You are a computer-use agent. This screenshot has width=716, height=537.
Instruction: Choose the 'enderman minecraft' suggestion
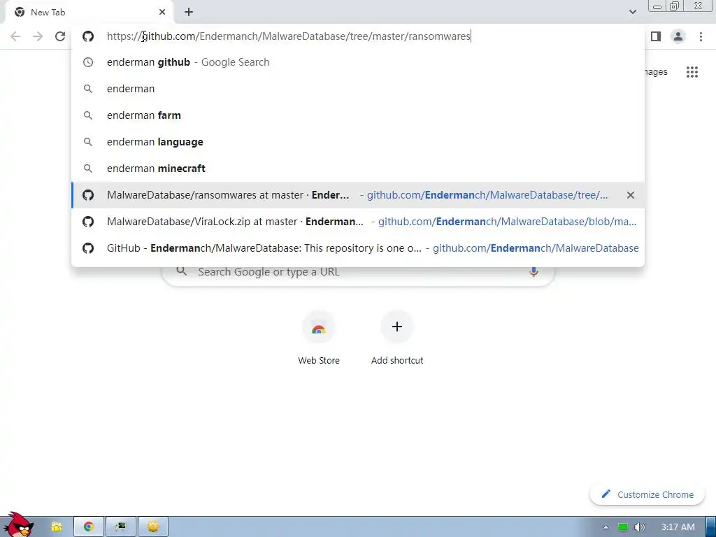coord(358,168)
